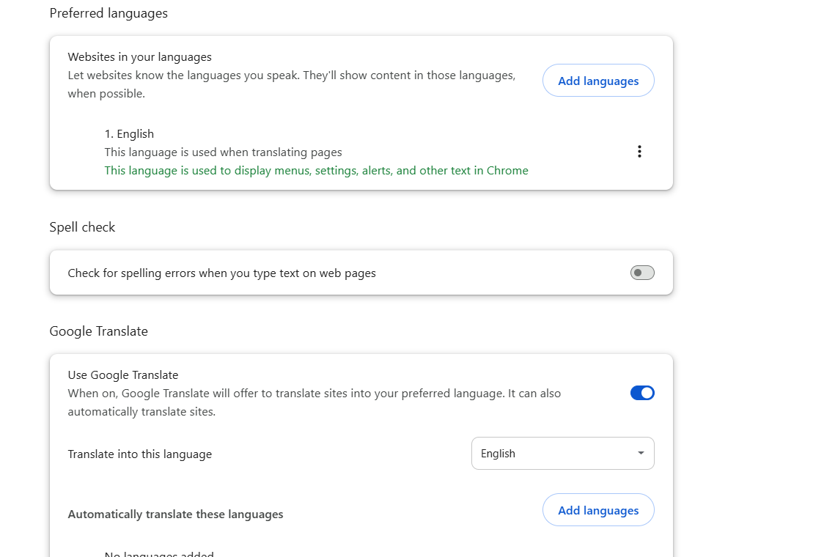Click "This language is used when translating pages"
Viewport: 824px width, 557px height.
[224, 152]
